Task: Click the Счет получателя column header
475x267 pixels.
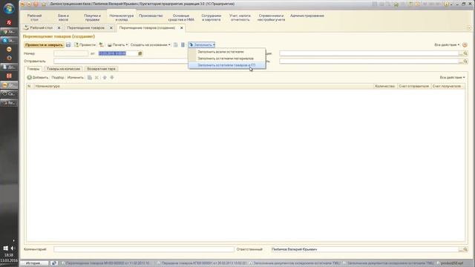Action: [447, 86]
